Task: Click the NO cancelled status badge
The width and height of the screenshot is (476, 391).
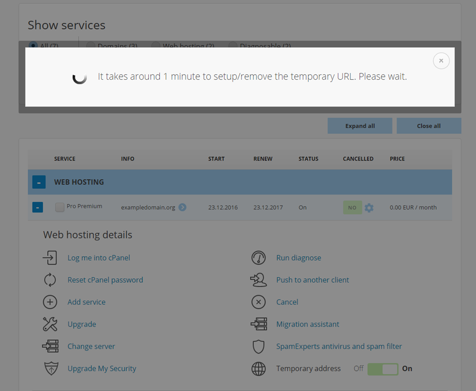Action: point(352,208)
